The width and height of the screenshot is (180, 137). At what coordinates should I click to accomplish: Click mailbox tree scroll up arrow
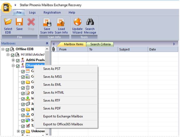coord(47,49)
